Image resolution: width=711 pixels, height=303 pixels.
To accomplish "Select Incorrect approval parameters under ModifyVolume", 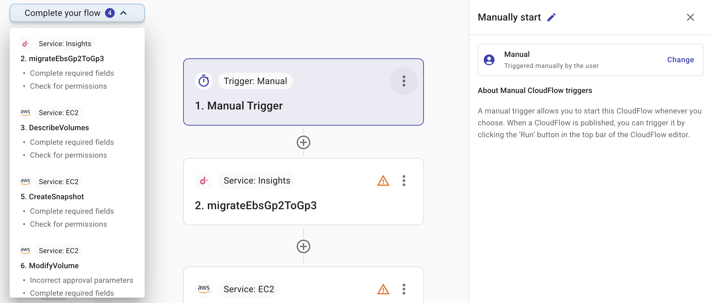I will [82, 280].
